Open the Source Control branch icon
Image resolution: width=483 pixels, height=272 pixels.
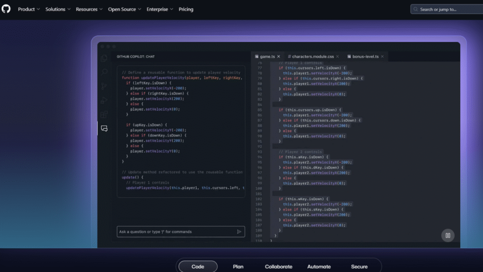104,86
